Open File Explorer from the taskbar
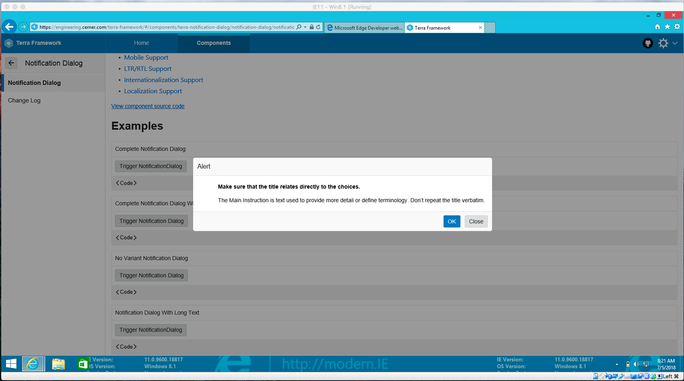 point(59,364)
